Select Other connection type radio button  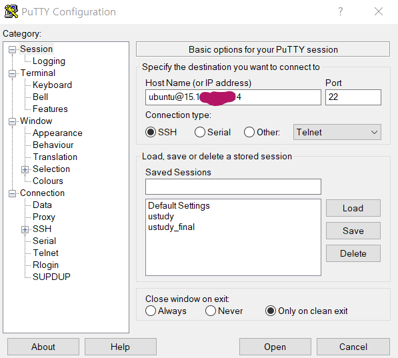pos(249,132)
